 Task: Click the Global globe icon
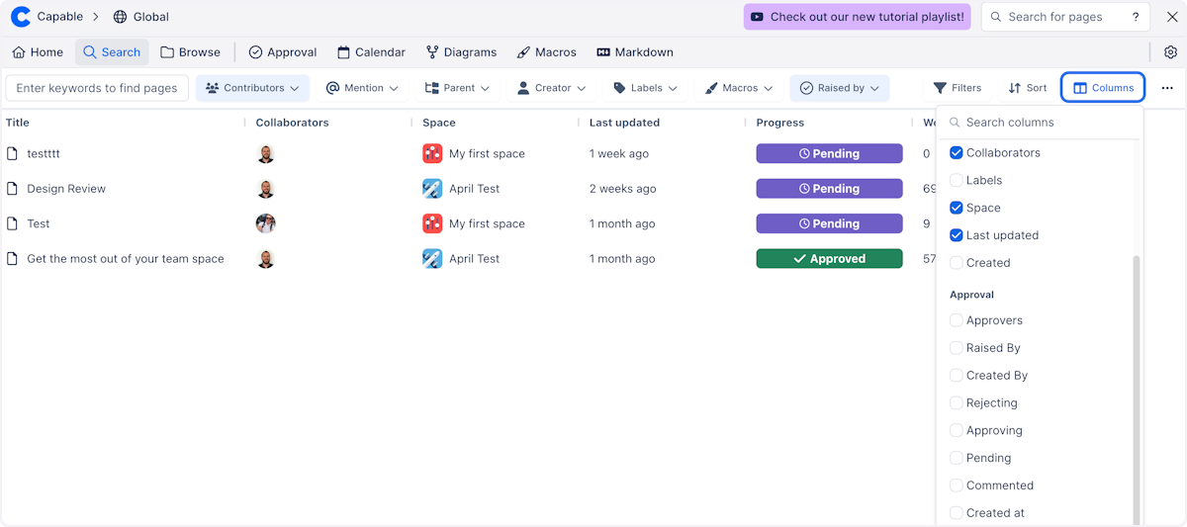121,17
